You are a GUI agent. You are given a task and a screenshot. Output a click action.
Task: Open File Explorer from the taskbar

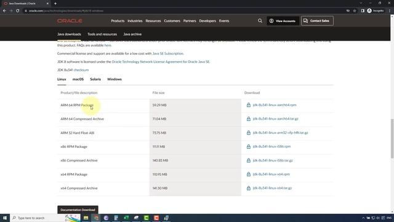tap(86, 218)
